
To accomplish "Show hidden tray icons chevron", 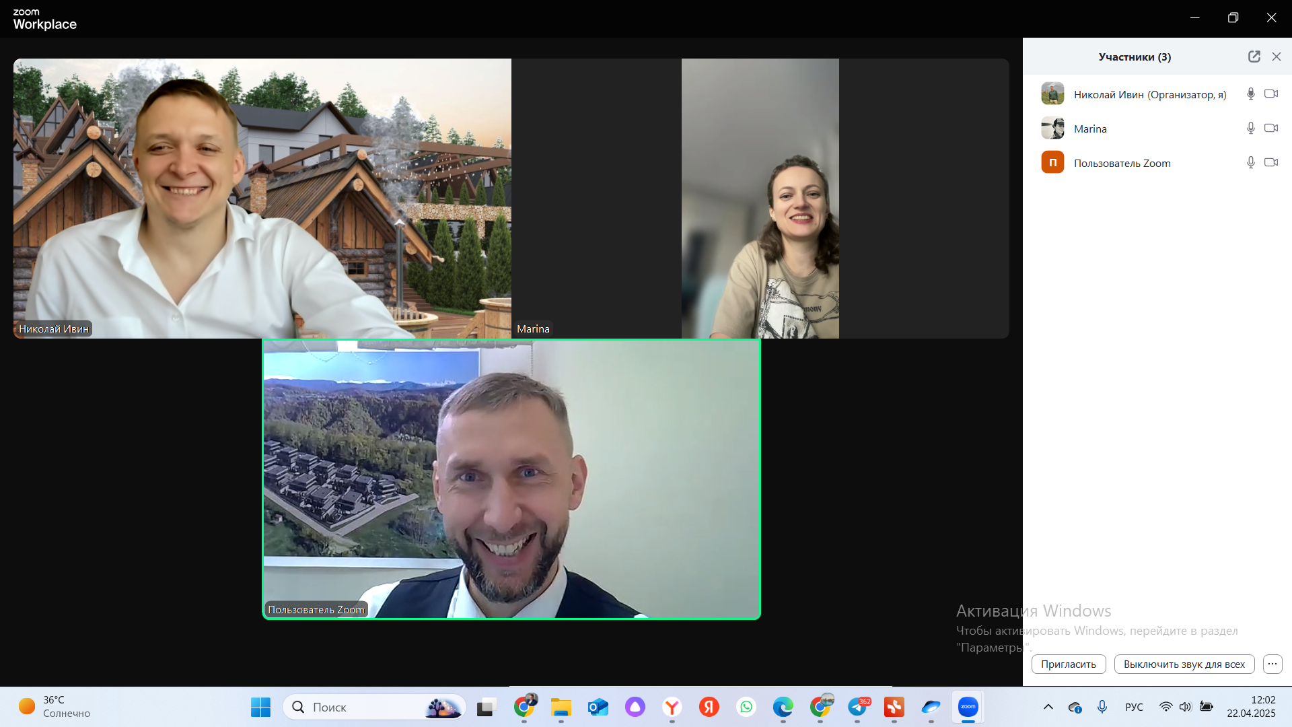I will tap(1048, 707).
